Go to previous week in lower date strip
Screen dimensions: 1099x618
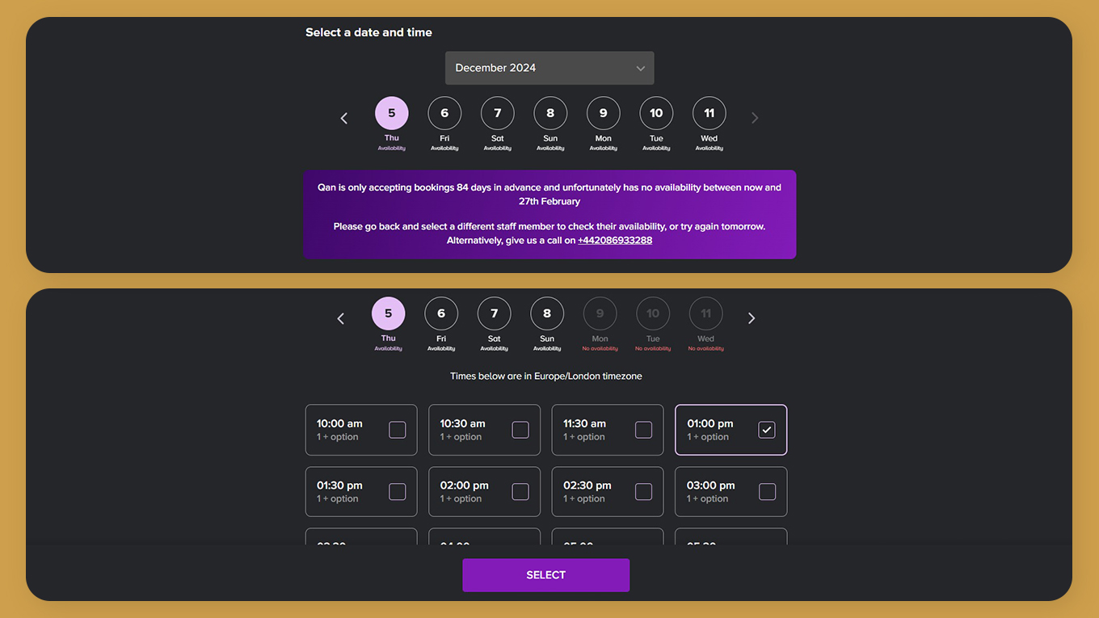340,318
